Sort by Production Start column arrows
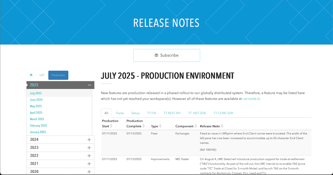333x175 pixels. pos(111,126)
